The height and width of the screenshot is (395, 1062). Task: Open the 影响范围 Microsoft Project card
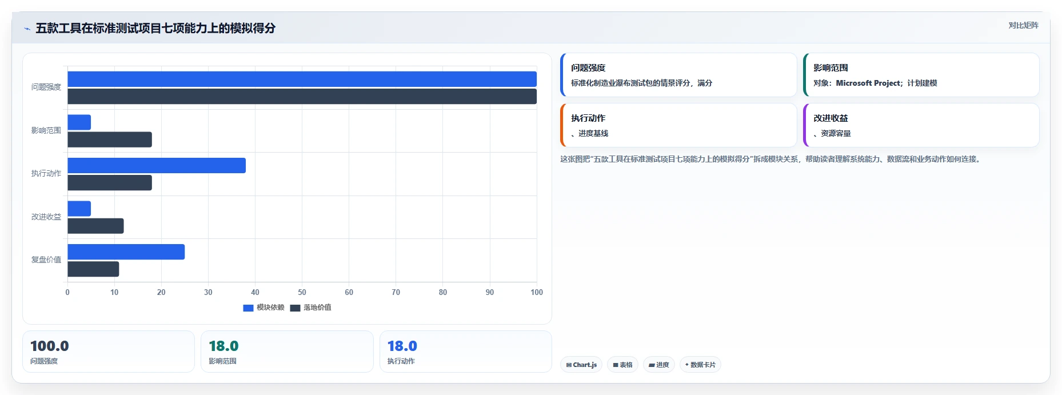pos(921,75)
